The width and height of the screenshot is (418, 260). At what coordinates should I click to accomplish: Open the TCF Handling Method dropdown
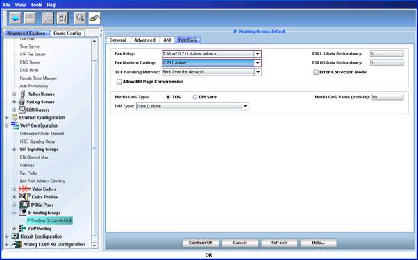point(258,72)
